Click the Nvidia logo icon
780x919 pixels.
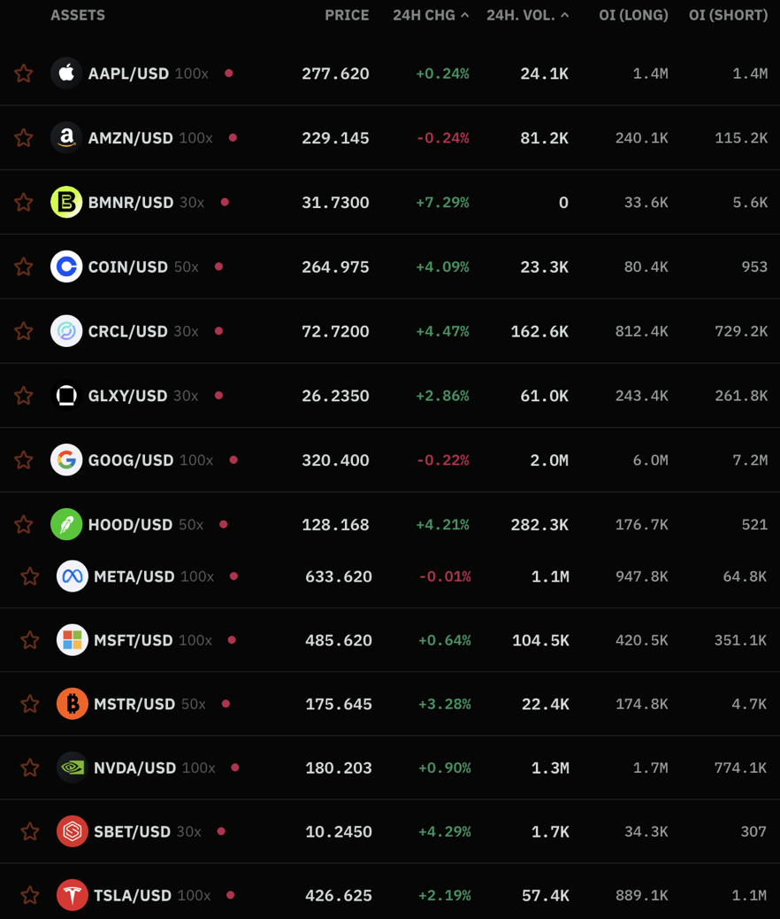coord(73,768)
